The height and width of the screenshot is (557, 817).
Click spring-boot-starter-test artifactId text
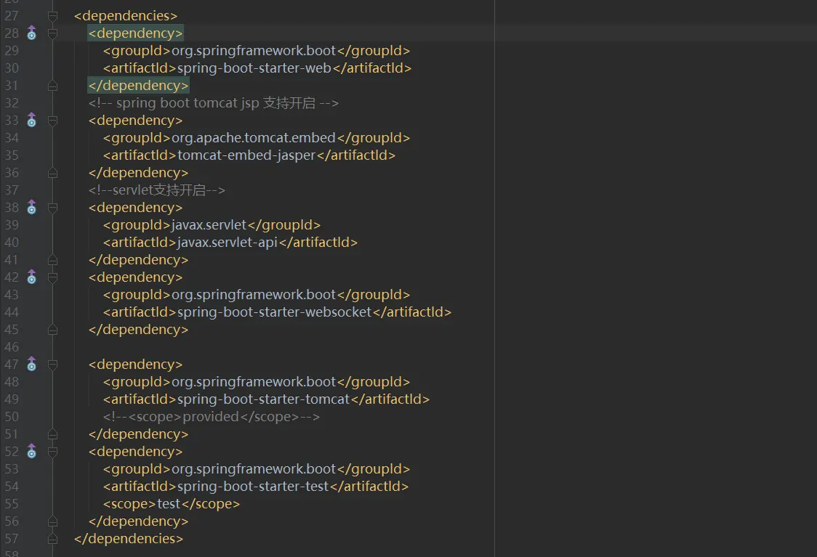tap(253, 487)
